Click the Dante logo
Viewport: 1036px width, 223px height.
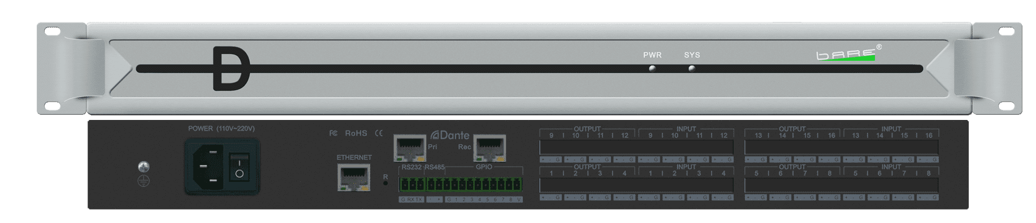click(x=450, y=135)
